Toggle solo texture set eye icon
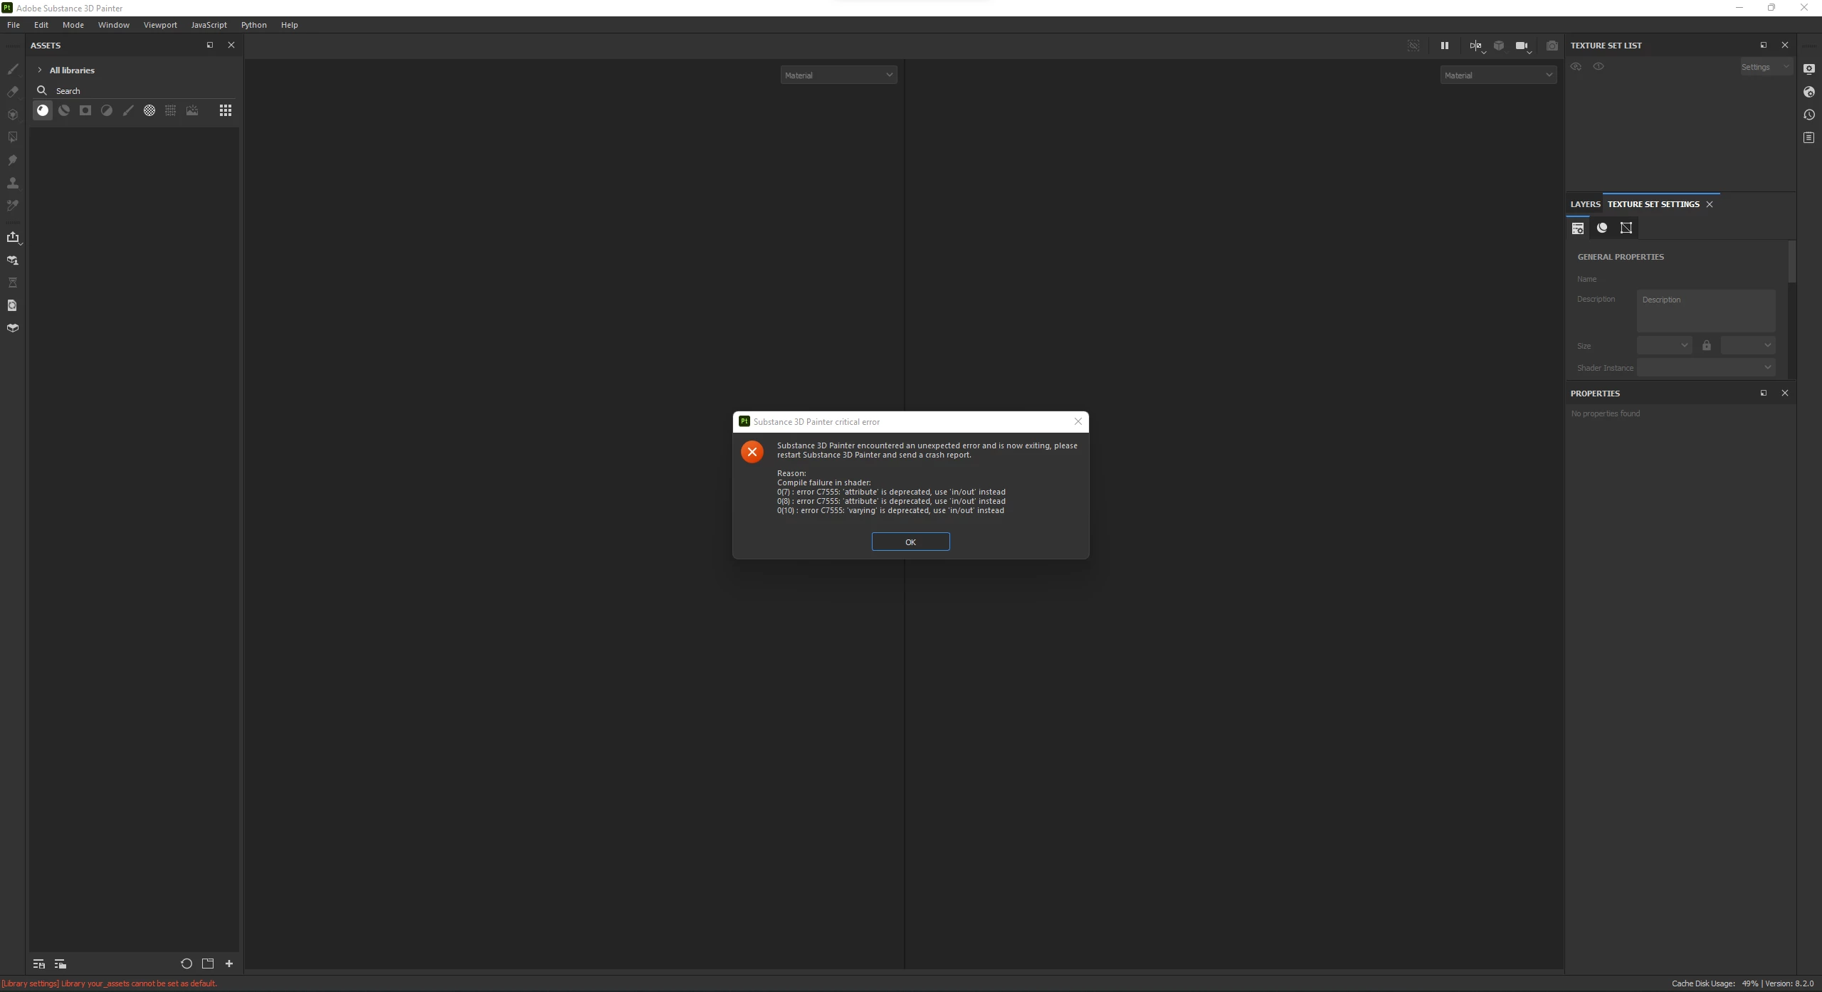The width and height of the screenshot is (1822, 992). (x=1599, y=66)
